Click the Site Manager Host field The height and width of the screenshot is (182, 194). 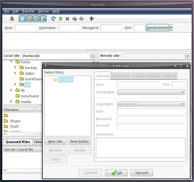[138, 85]
